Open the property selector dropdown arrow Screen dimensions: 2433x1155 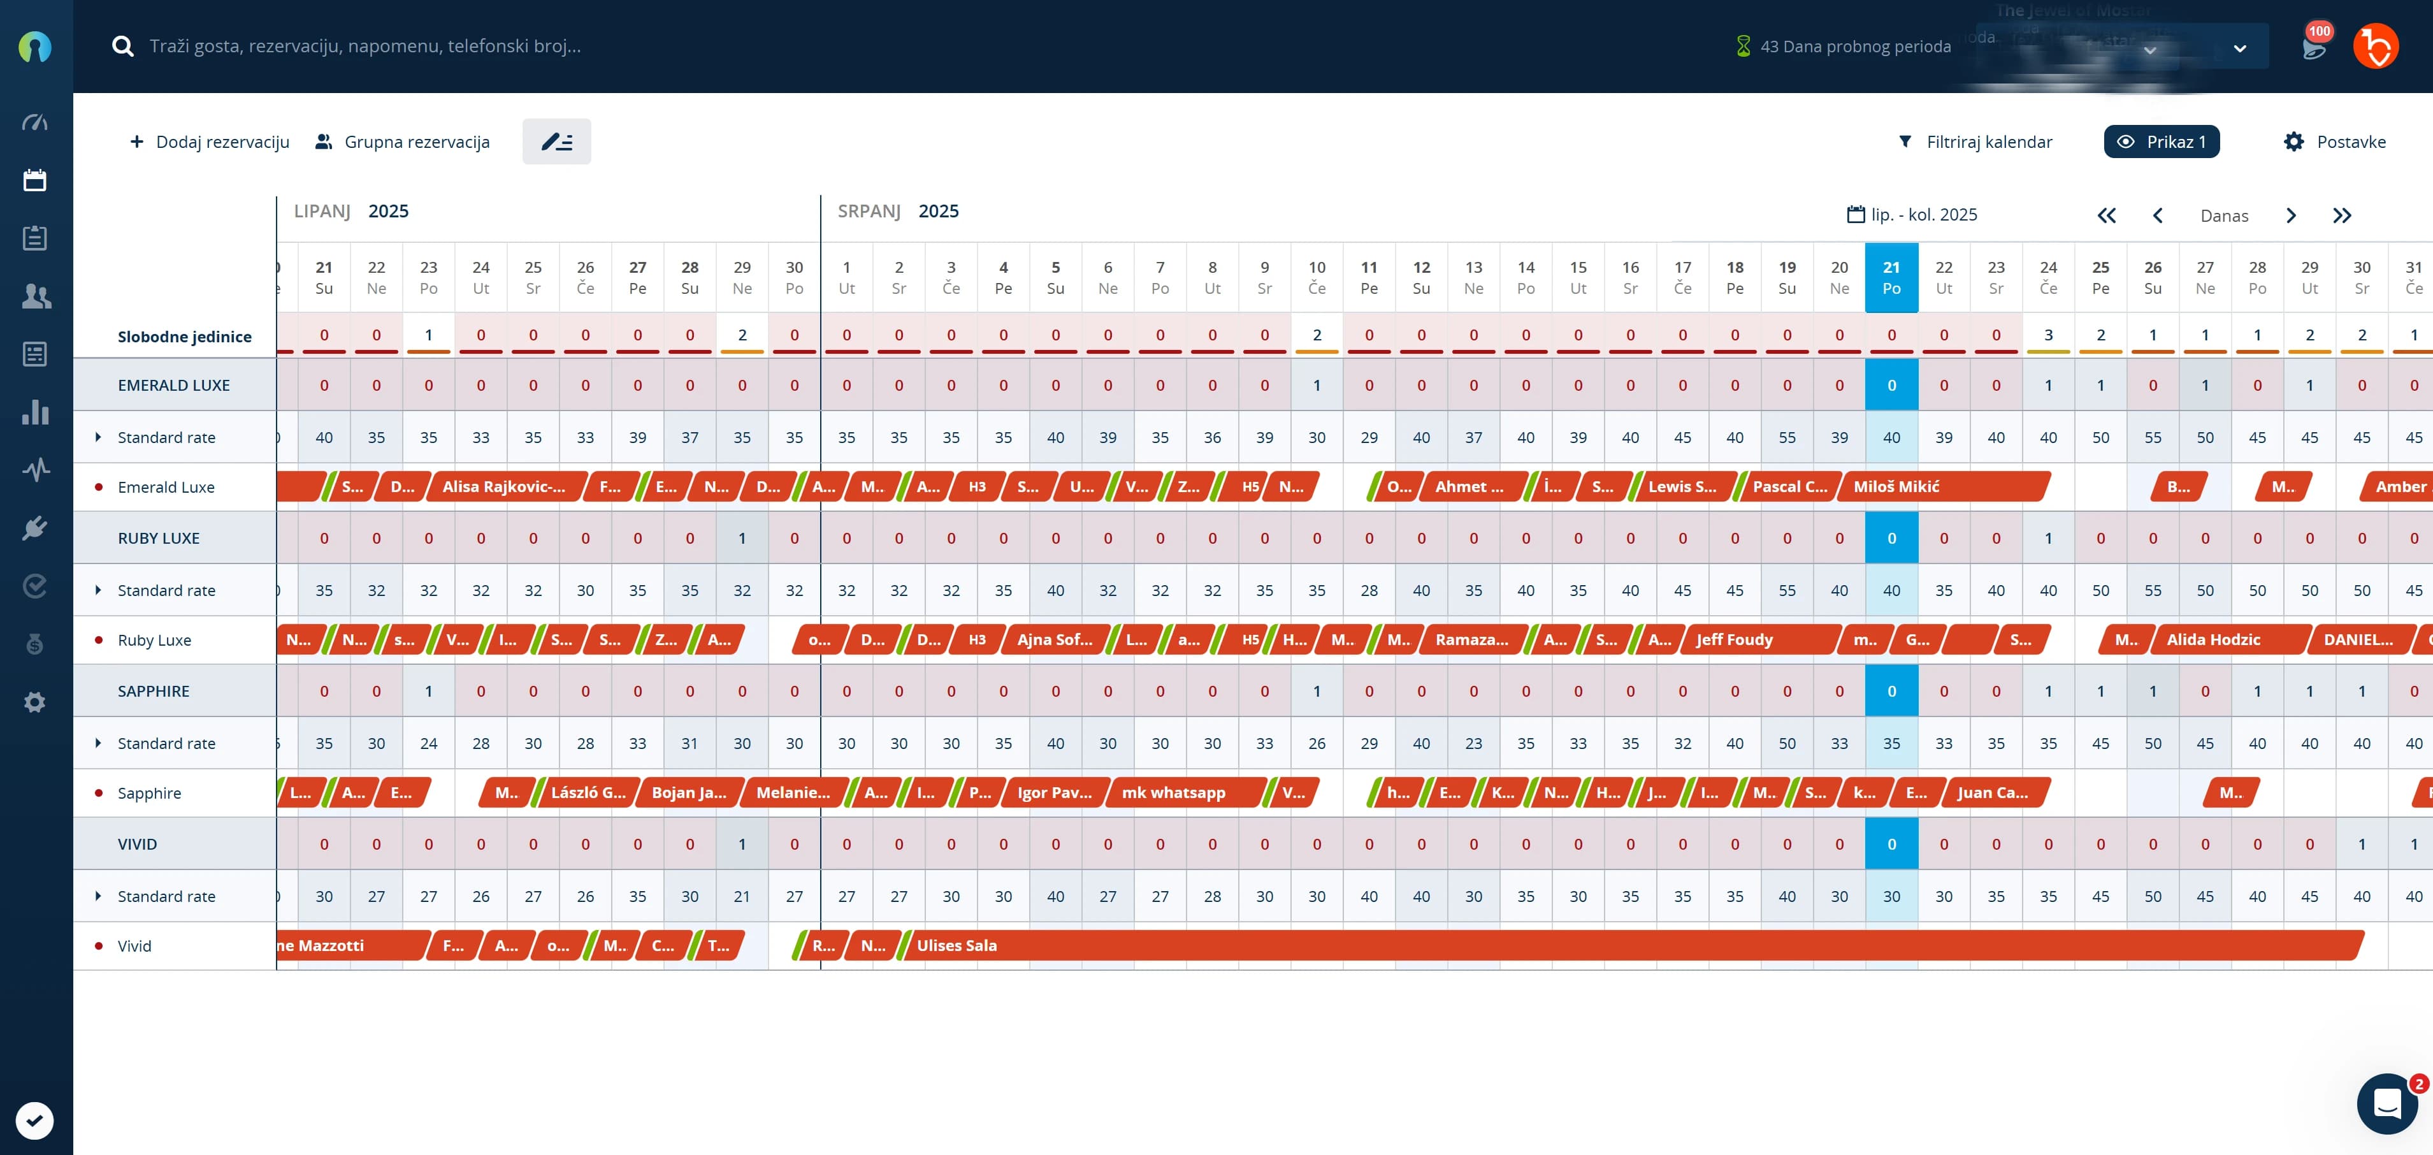pyautogui.click(x=2239, y=48)
